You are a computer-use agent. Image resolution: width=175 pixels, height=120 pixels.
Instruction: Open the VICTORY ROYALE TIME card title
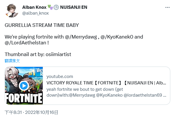point(106,83)
